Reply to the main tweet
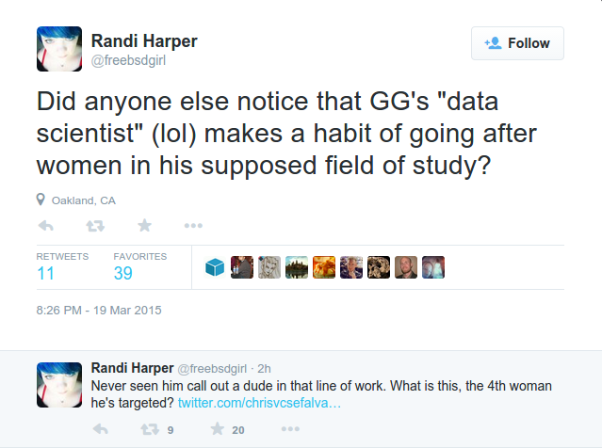Screen dimensions: 602x448 click(x=46, y=226)
